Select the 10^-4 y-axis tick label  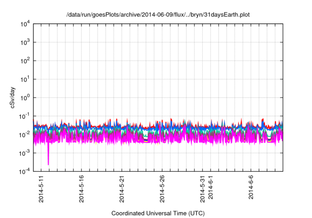click(x=24, y=171)
